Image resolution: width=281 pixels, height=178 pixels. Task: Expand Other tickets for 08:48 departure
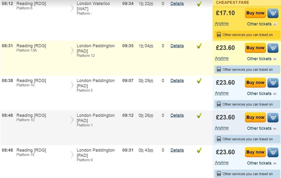(261, 163)
